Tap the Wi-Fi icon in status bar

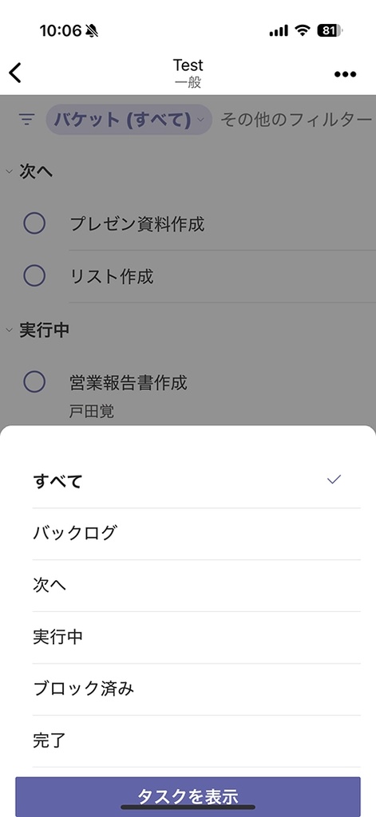302,31
